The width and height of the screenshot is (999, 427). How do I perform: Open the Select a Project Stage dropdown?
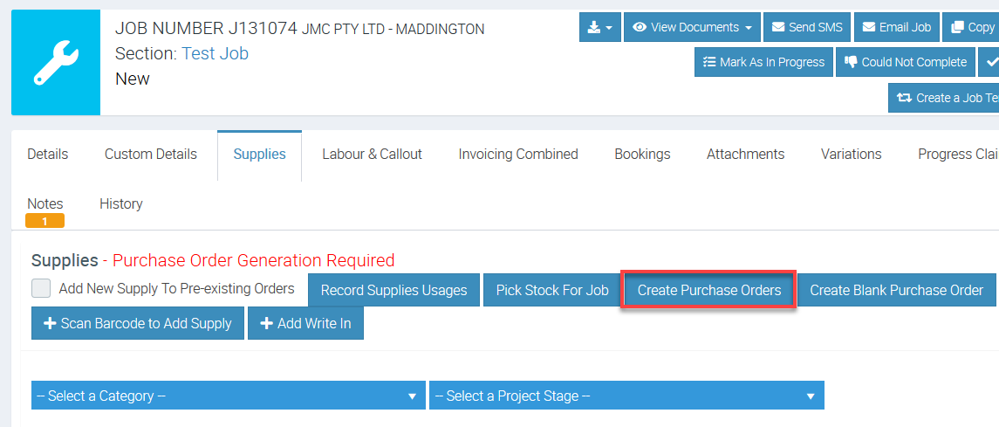click(x=626, y=396)
